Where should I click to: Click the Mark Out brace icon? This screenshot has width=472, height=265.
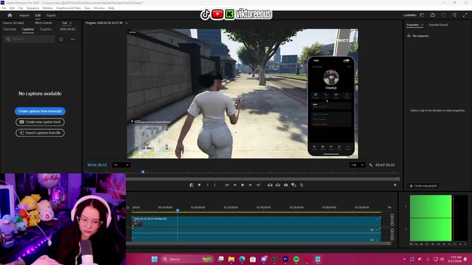tap(215, 185)
